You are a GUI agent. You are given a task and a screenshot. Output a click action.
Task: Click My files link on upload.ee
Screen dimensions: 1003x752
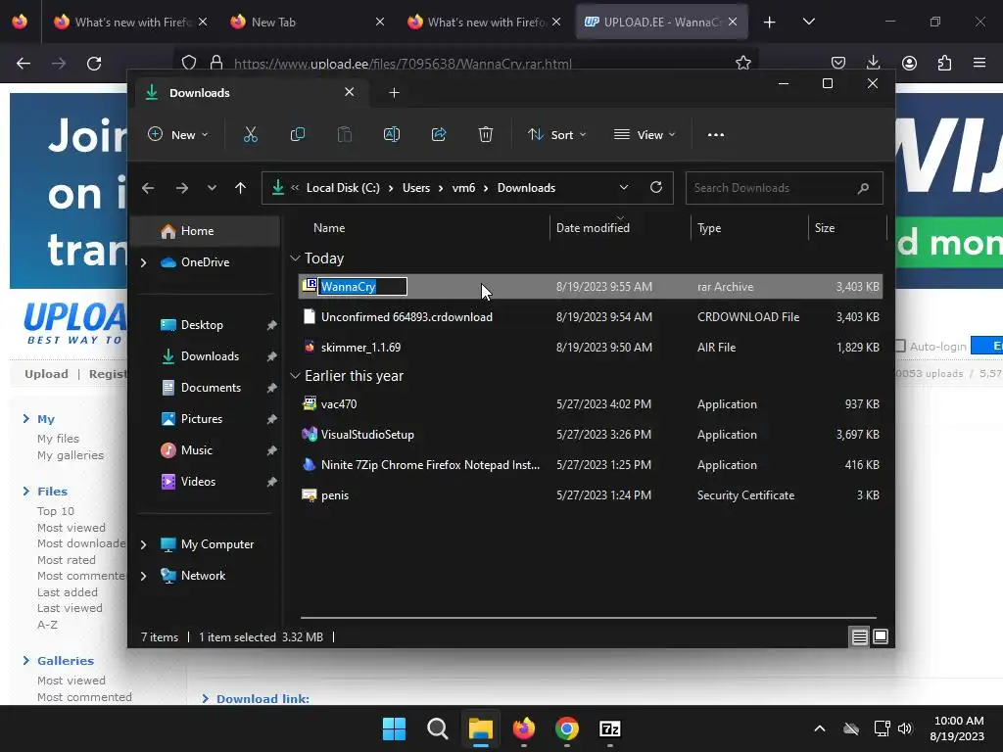click(58, 439)
